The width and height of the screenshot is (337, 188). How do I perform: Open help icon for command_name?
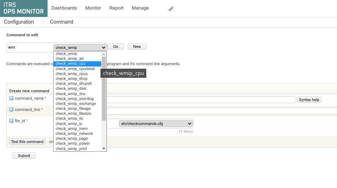(x=11, y=98)
